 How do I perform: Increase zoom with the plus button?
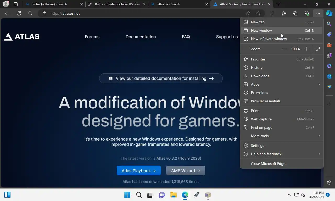[306, 49]
